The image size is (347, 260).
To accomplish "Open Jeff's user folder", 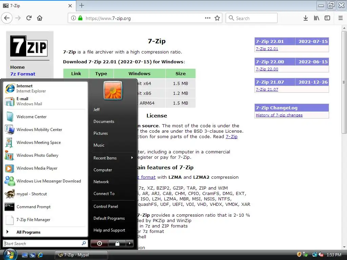I will tap(113, 109).
